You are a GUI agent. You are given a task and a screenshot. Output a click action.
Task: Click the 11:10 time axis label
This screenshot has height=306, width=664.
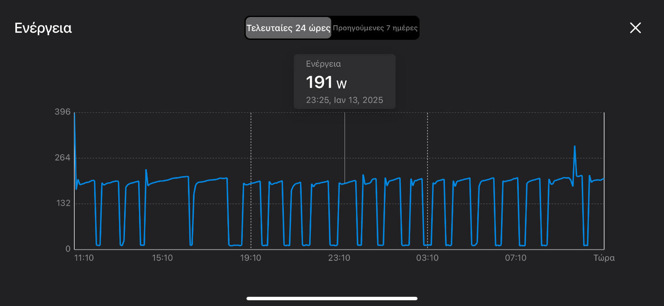(x=84, y=258)
